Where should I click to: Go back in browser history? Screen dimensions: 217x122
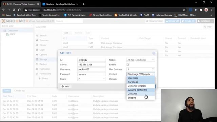[x=3, y=10]
